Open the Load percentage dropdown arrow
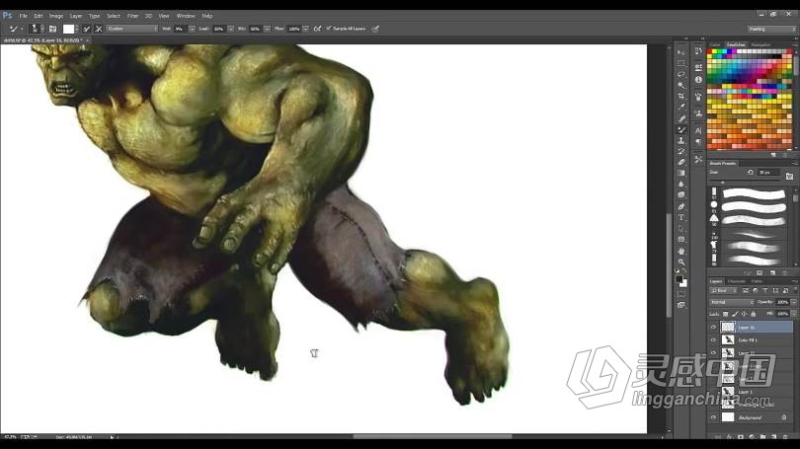 (x=230, y=29)
